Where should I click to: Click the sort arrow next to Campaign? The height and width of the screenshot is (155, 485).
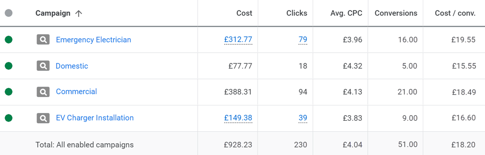point(78,13)
